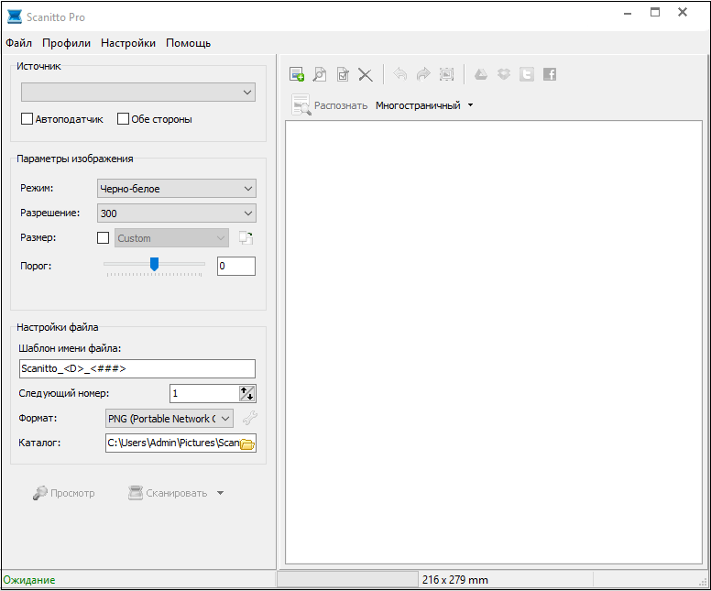This screenshot has width=711, height=591.
Task: Click the 216 x 279 mm status text
Action: coord(454,580)
